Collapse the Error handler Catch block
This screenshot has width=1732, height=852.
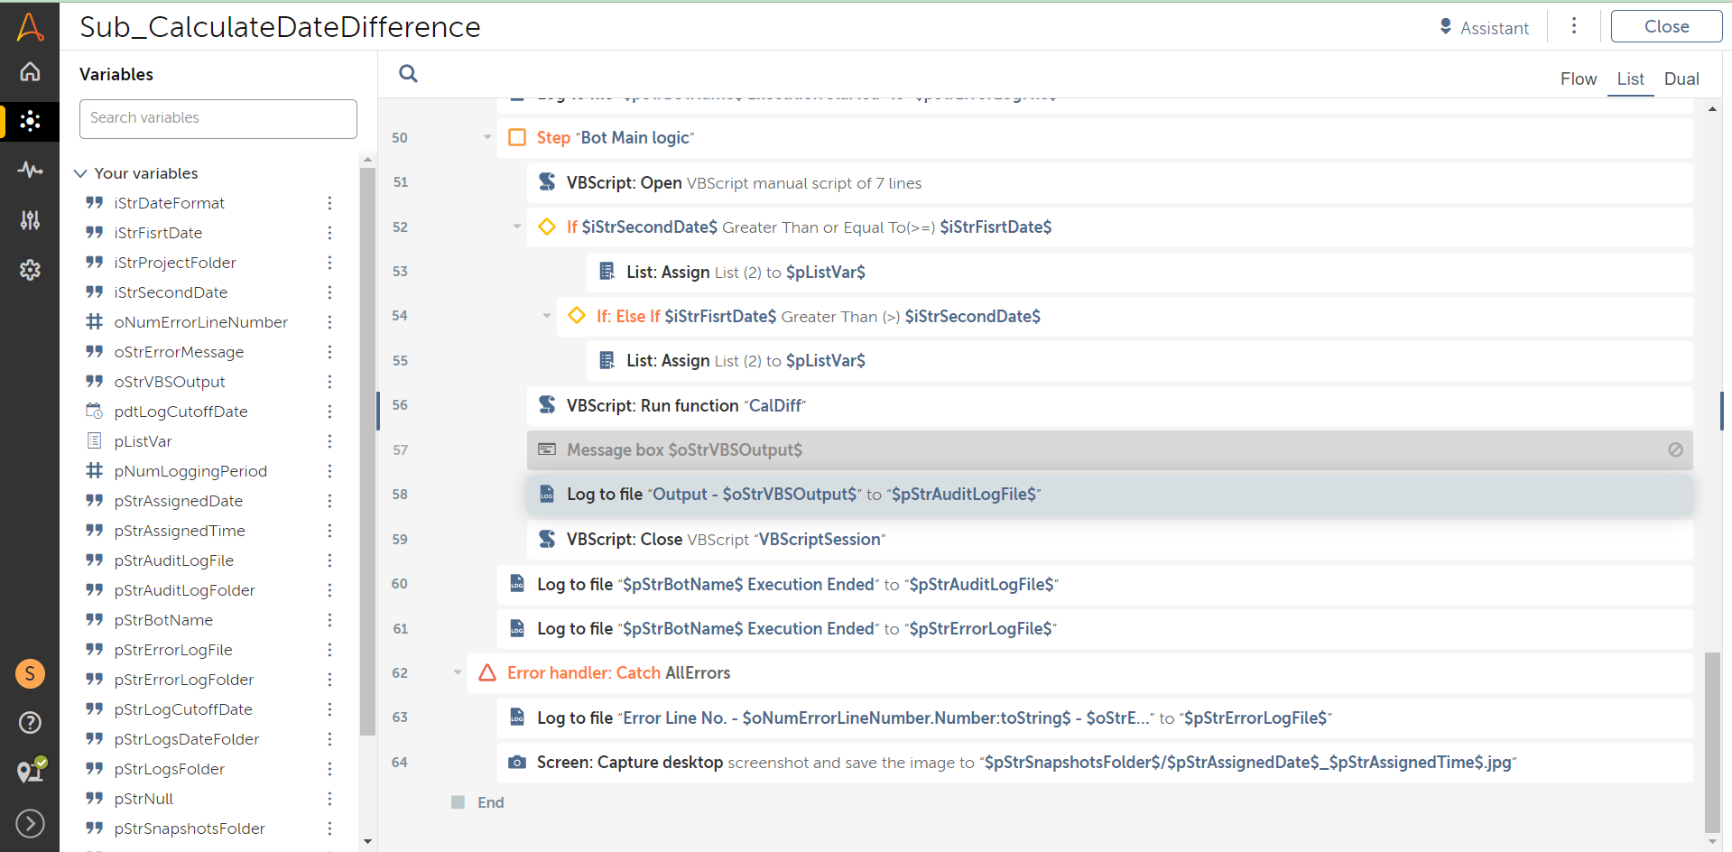click(x=458, y=672)
